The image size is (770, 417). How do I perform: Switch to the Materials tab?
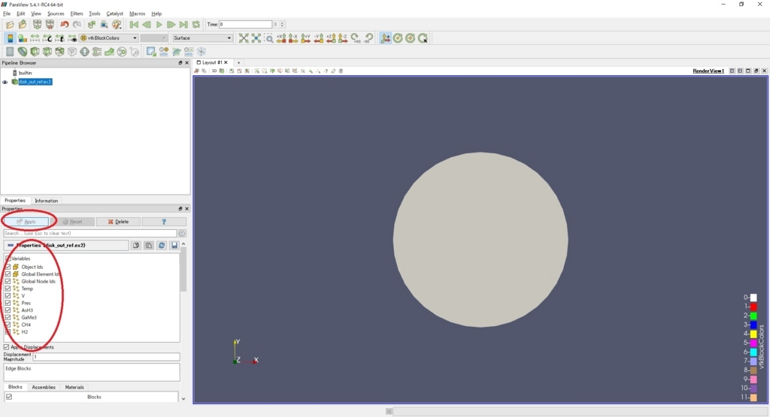pyautogui.click(x=74, y=387)
